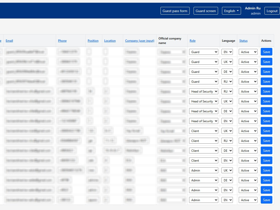Screen dimensions: 280x210
Task: Open Status dropdown for the Client DE row
Action: (x=248, y=151)
